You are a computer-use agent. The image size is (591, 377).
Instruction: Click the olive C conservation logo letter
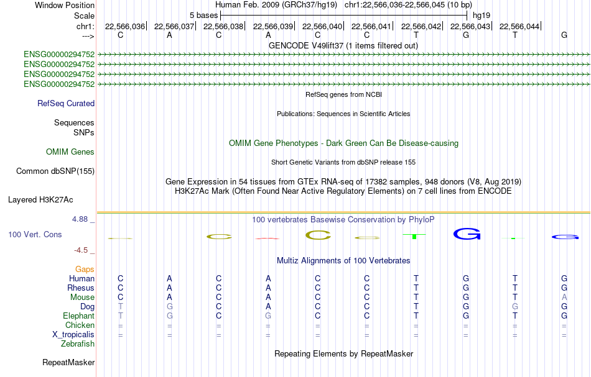(x=318, y=235)
